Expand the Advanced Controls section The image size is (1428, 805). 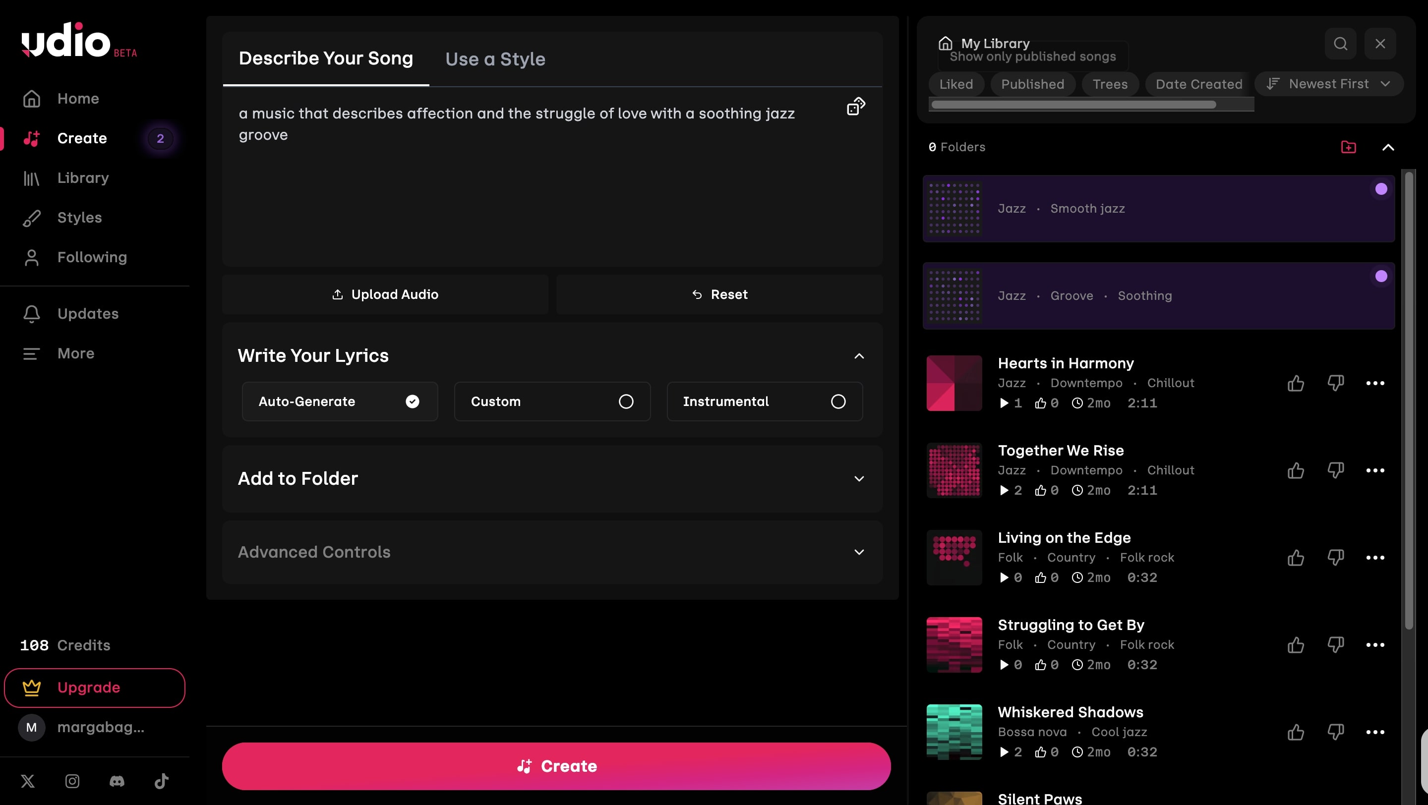[x=551, y=552]
